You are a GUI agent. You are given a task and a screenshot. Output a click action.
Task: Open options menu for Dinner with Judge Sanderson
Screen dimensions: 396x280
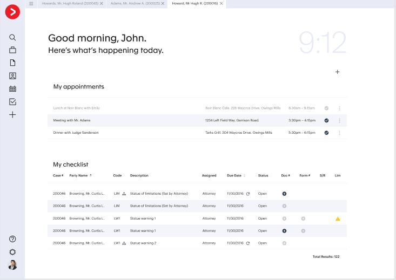[x=339, y=133]
